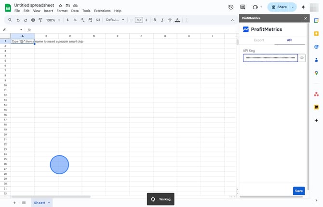Screen dimensions: 323x207
Task: Redo the last action
Action: 26,20
